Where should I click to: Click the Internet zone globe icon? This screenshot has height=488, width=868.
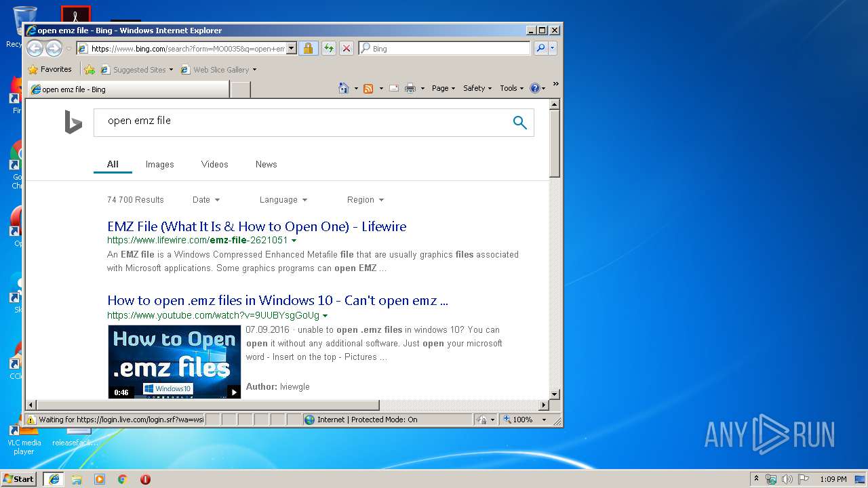310,420
